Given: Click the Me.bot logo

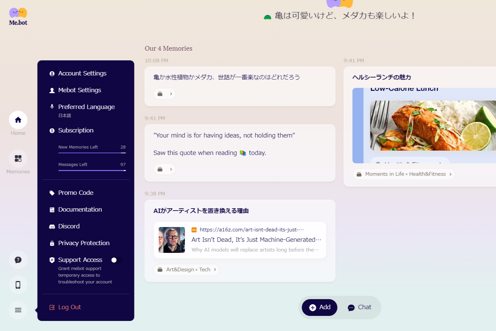Looking at the screenshot, I should (17, 16).
